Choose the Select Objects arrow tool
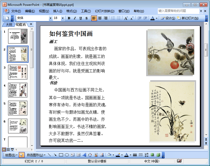This screenshot has height=166, width=210. [21, 155]
